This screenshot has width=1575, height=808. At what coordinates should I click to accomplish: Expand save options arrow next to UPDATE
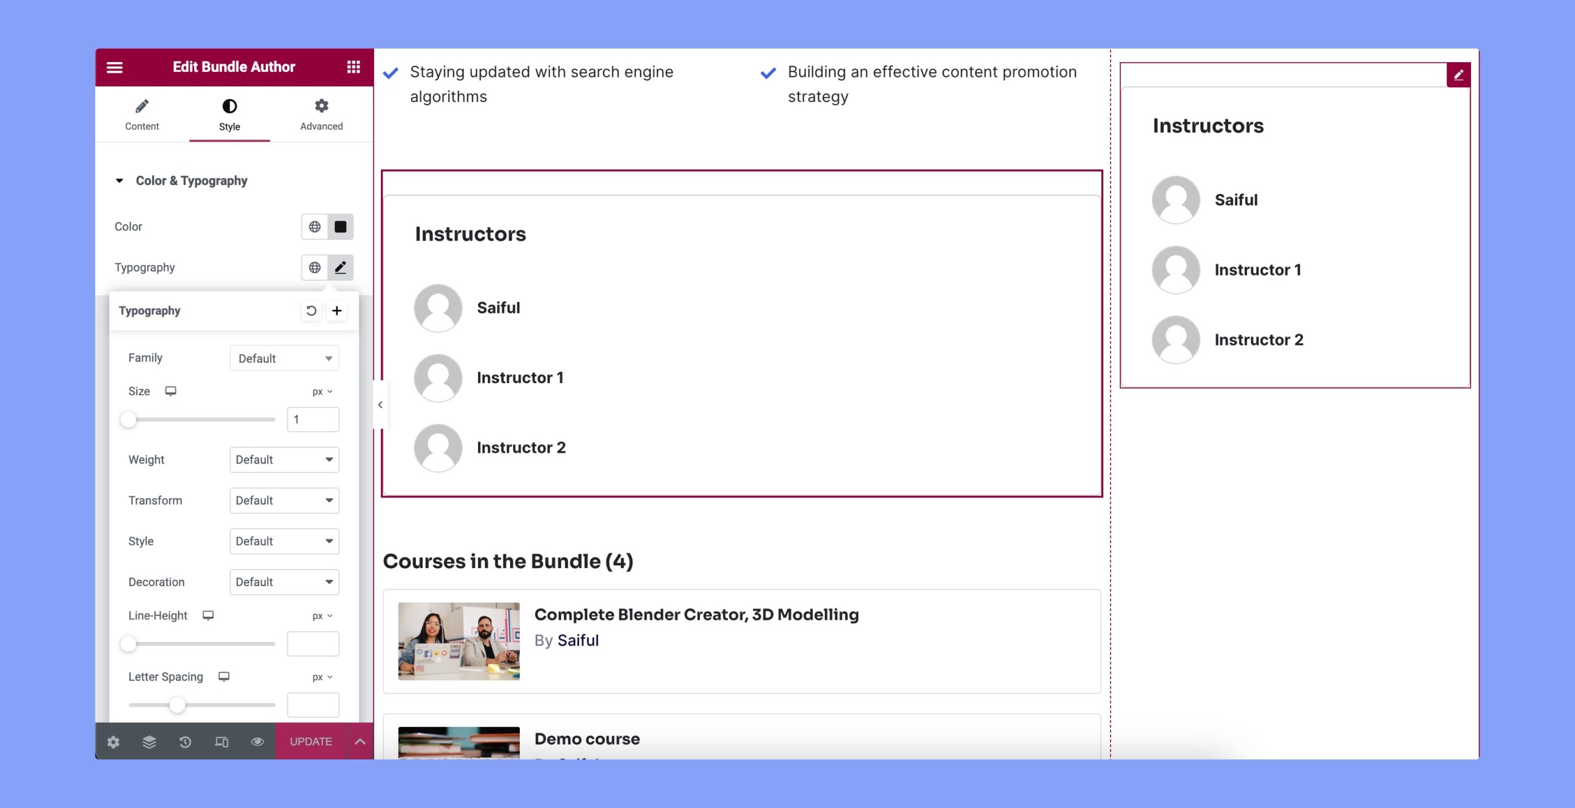click(361, 742)
